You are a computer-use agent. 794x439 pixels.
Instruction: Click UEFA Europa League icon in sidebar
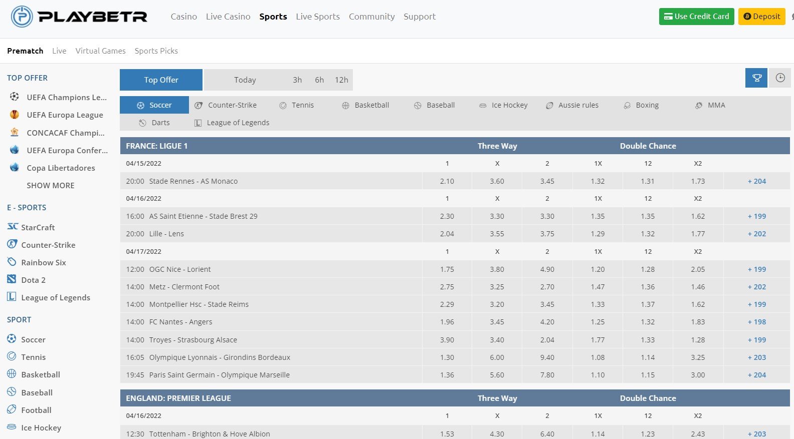(x=15, y=115)
